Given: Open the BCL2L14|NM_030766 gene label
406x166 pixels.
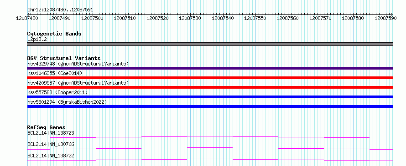Looking at the screenshot, I should 51,144.
